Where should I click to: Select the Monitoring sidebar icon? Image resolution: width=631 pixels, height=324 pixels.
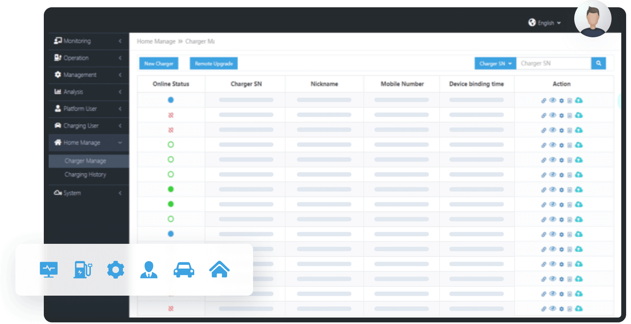(57, 41)
